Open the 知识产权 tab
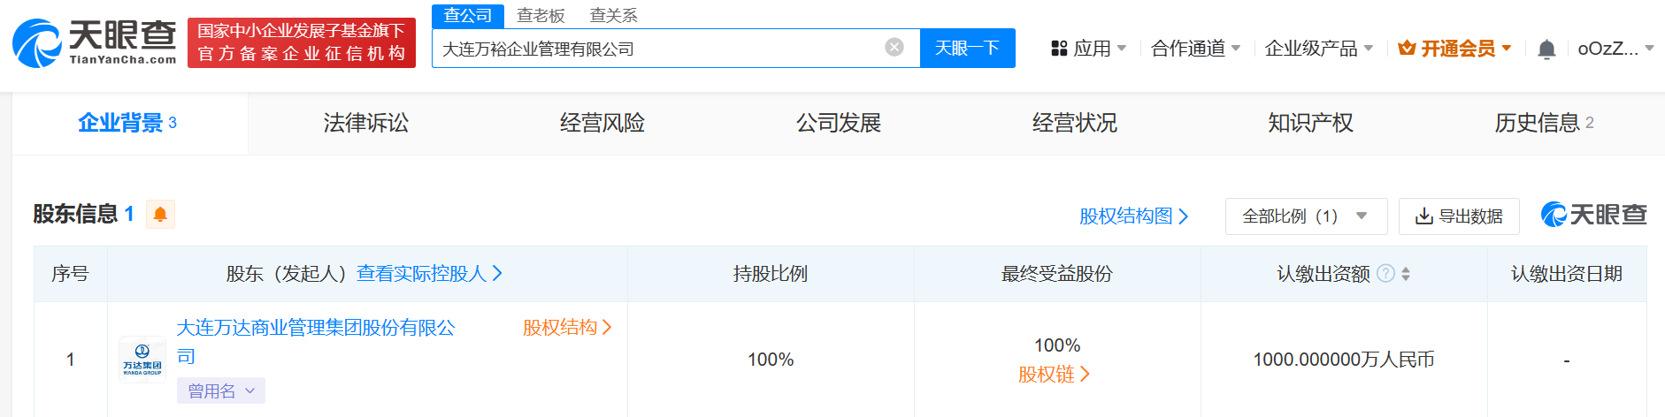This screenshot has width=1665, height=417. coord(1310,123)
